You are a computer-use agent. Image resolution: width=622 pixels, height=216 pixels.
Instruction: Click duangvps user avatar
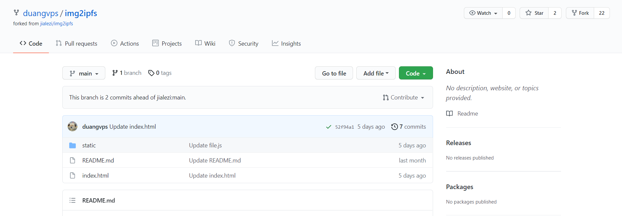coord(73,127)
